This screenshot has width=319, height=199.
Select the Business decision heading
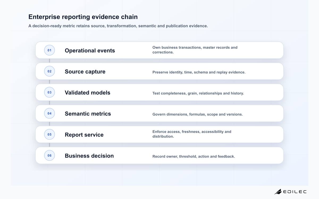89,156
